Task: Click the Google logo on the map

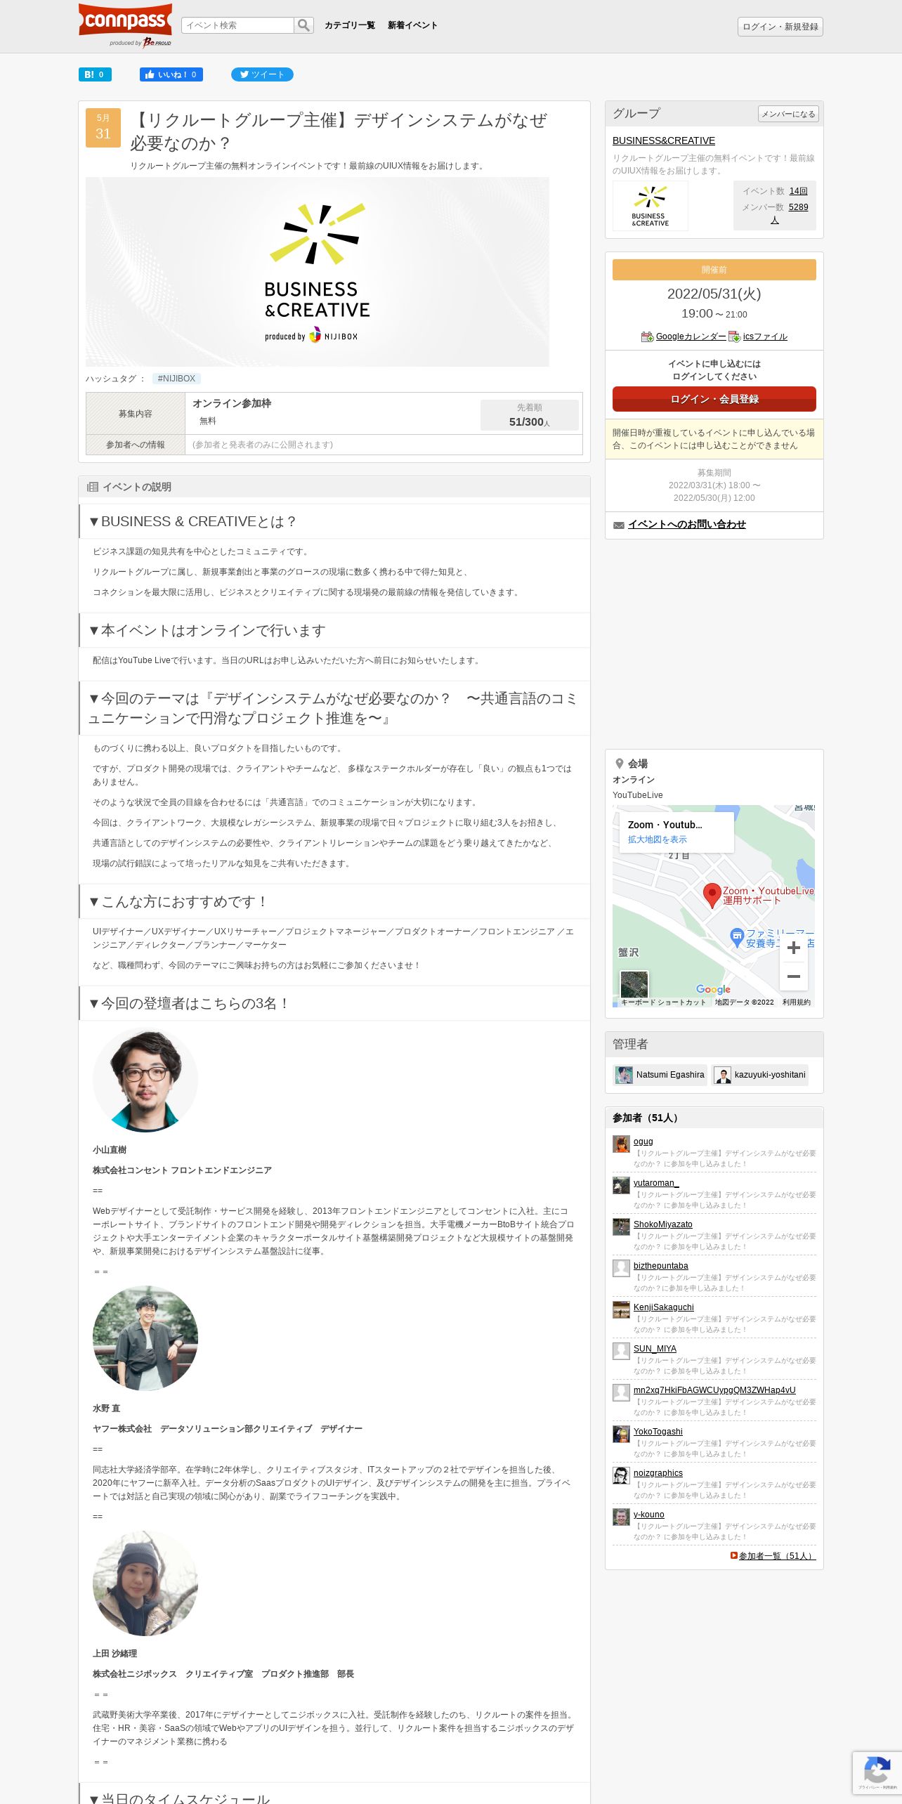Action: [x=713, y=989]
